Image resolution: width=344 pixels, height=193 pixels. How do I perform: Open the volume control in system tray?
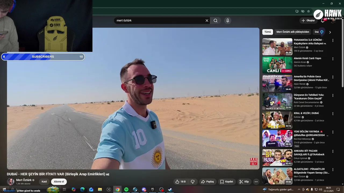point(320,190)
